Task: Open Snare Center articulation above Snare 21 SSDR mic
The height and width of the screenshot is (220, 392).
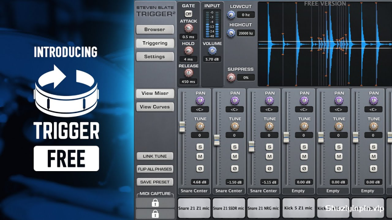Action: [x=229, y=191]
